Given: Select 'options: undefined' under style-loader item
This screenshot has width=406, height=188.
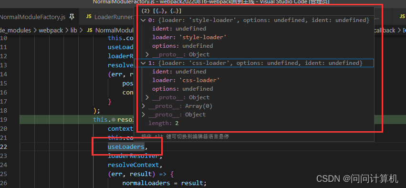Looking at the screenshot, I should coord(183,46).
